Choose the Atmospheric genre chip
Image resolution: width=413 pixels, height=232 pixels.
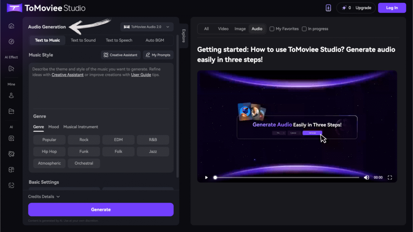click(x=49, y=163)
